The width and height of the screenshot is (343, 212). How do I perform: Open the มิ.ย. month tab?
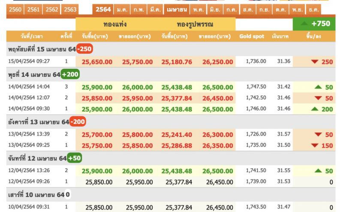[215, 9]
